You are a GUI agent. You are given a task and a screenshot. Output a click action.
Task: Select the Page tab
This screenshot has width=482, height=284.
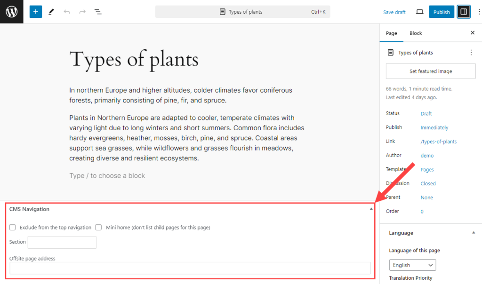click(x=392, y=33)
